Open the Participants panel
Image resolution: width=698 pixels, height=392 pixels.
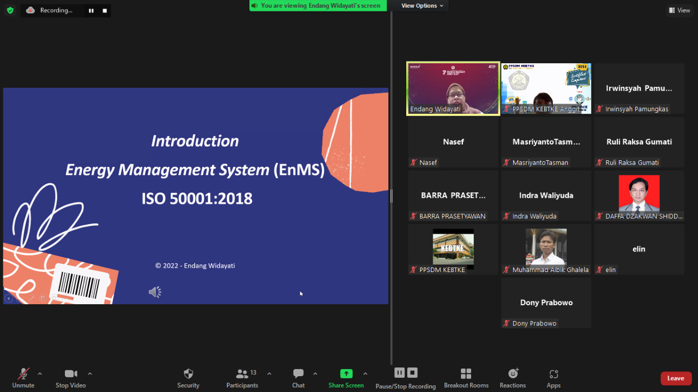point(242,377)
